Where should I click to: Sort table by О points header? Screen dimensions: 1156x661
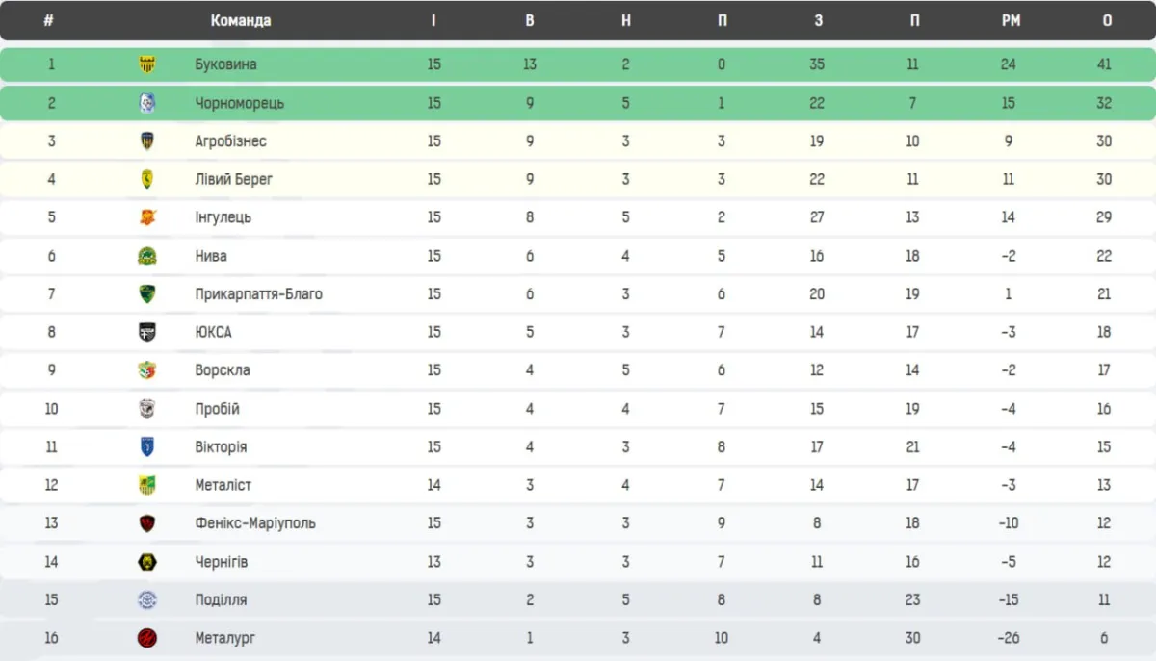click(x=1107, y=20)
